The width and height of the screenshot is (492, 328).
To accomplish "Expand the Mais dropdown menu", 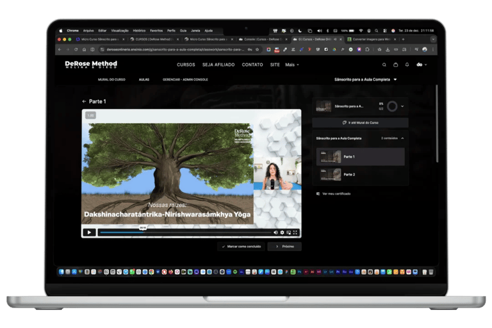I will [x=292, y=65].
